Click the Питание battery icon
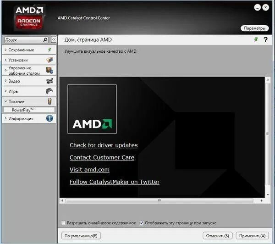 [x=49, y=101]
